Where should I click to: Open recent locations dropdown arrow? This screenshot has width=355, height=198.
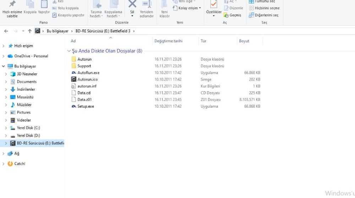(x=23, y=31)
